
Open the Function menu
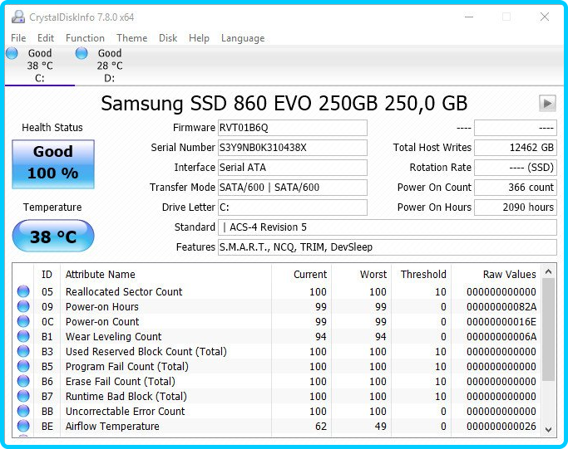point(85,38)
